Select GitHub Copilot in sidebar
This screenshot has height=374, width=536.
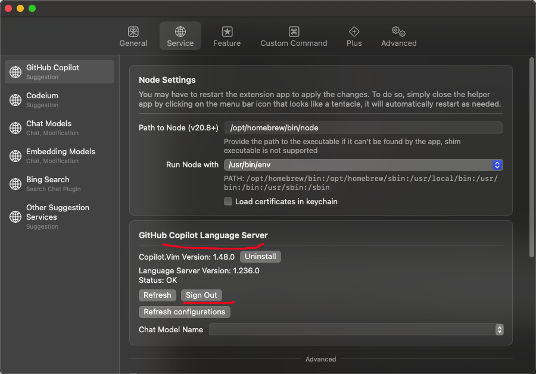pyautogui.click(x=60, y=72)
